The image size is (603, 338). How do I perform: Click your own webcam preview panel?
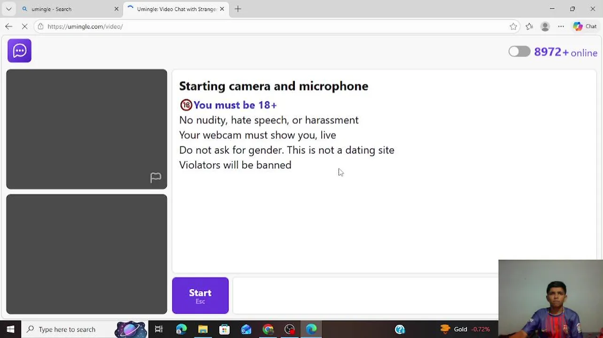[86, 254]
